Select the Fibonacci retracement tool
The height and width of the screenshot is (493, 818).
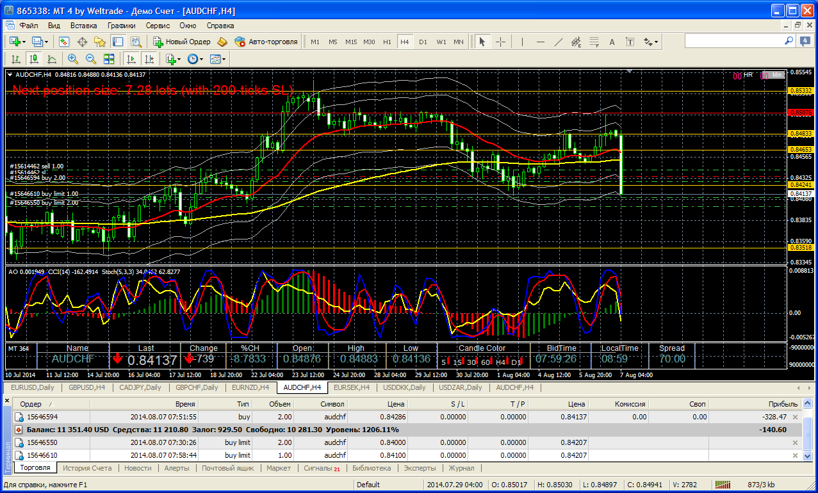click(593, 42)
